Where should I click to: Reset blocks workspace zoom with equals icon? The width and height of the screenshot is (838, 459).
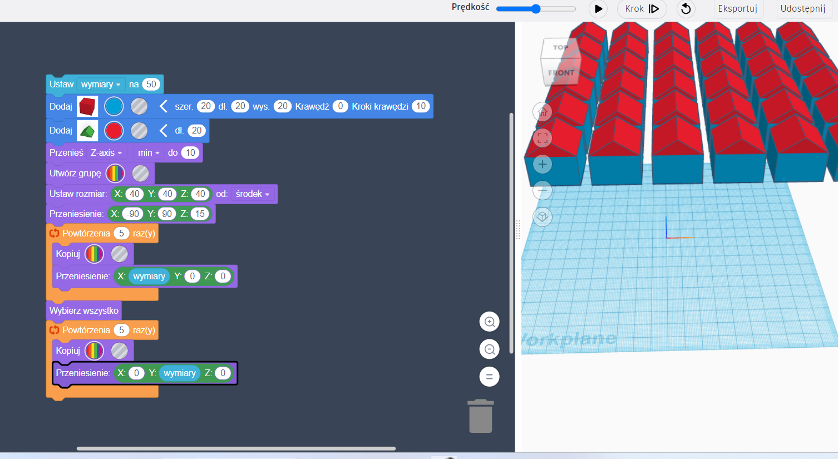[490, 377]
